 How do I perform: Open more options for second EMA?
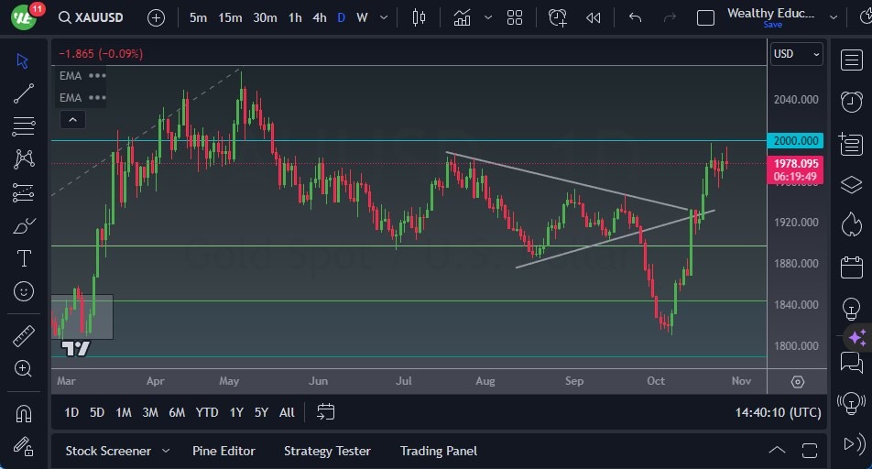[x=97, y=98]
